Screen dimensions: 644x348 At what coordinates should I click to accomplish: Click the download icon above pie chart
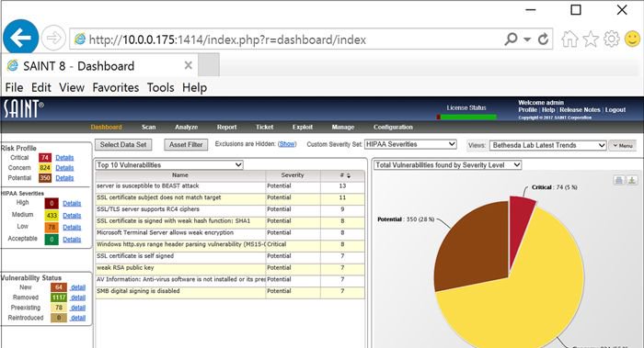(632, 180)
